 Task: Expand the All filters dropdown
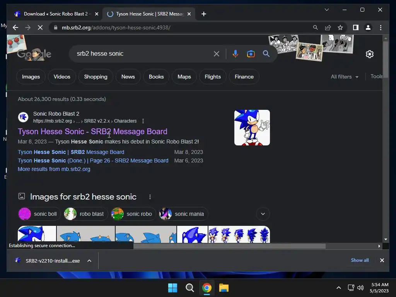345,77
